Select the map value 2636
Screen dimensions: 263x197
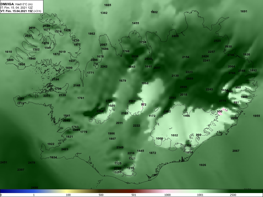[x=135, y=56]
